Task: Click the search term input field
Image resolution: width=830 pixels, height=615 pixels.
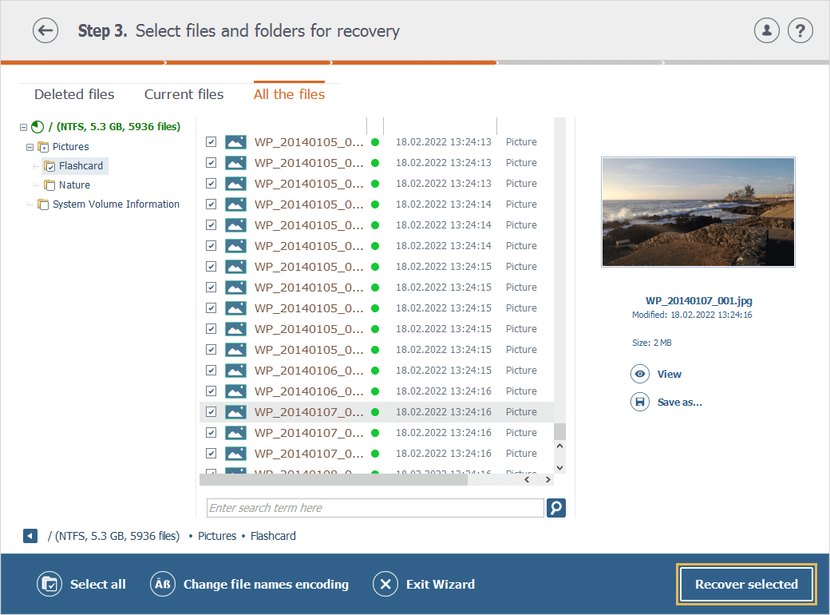Action: coord(375,508)
